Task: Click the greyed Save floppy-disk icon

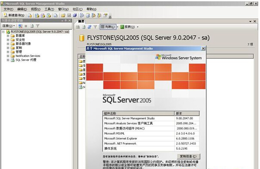Action: [x=69, y=15]
